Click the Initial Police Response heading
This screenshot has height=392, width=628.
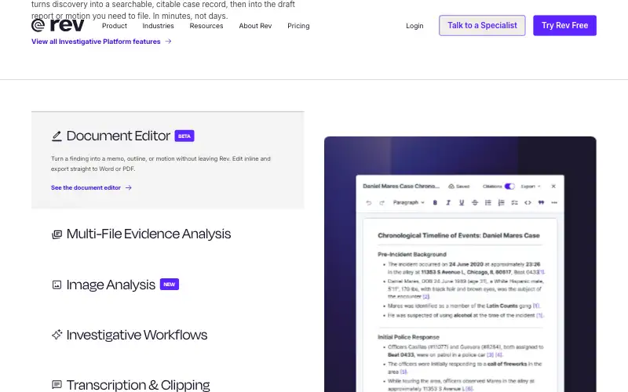tap(408, 337)
